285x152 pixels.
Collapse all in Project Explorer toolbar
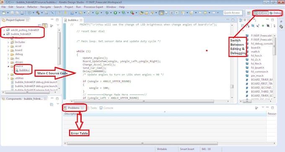[x=40, y=26]
